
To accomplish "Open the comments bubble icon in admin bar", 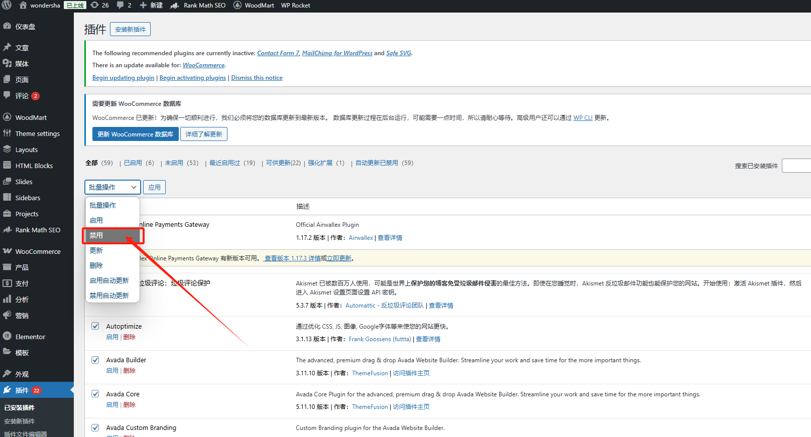I will pyautogui.click(x=121, y=5).
